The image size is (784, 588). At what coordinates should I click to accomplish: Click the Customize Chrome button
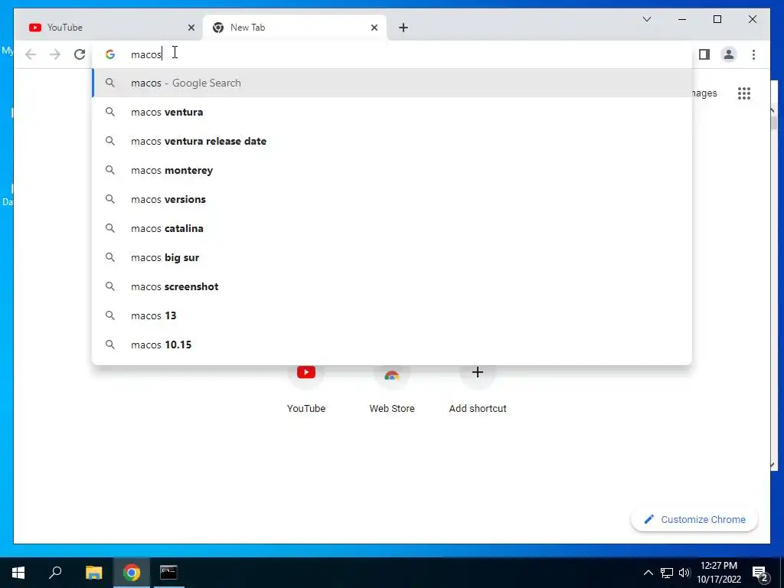click(x=694, y=520)
